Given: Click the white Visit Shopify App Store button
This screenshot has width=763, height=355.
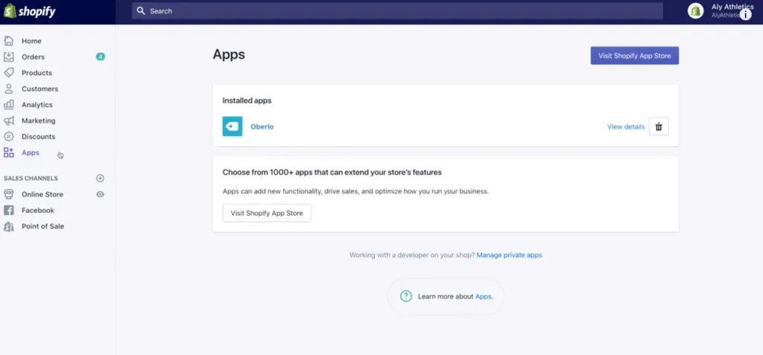Looking at the screenshot, I should [x=267, y=213].
